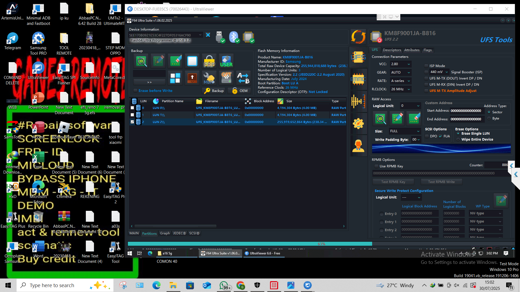Image resolution: width=520 pixels, height=292 pixels.
Task: Enable ISP Mode checkbox
Action: pyautogui.click(x=426, y=66)
